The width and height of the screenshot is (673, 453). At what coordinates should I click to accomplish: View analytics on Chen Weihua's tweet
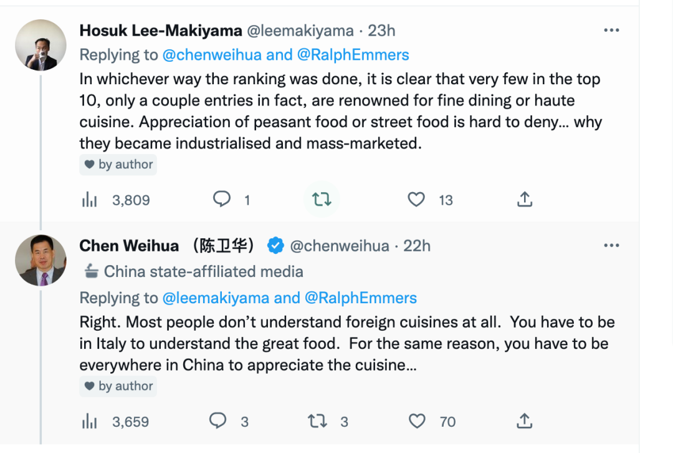coord(89,422)
